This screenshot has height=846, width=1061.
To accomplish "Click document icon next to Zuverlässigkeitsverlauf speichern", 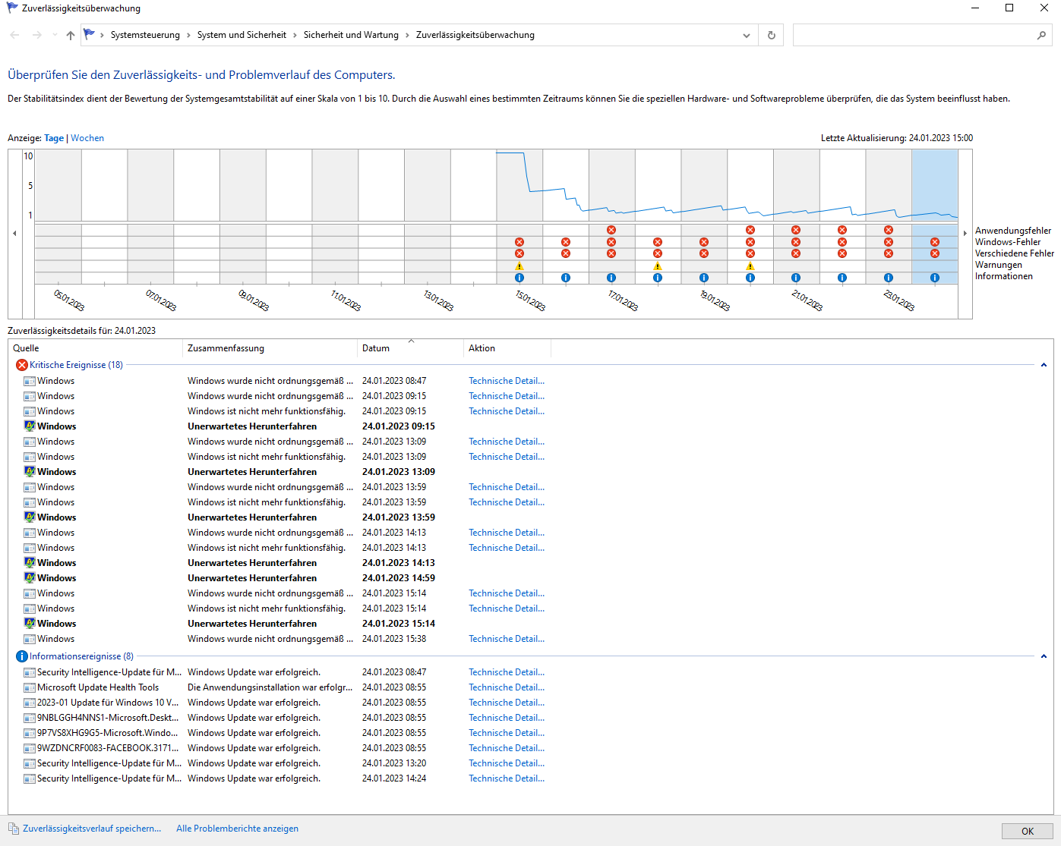I will click(14, 829).
